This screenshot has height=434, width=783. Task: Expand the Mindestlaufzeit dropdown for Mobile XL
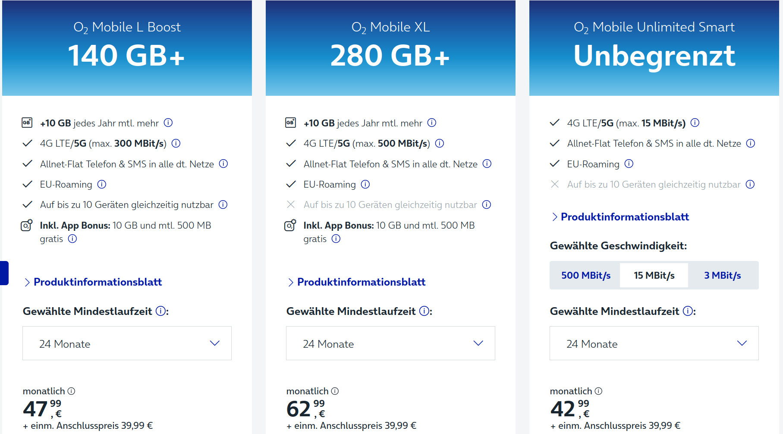[390, 343]
